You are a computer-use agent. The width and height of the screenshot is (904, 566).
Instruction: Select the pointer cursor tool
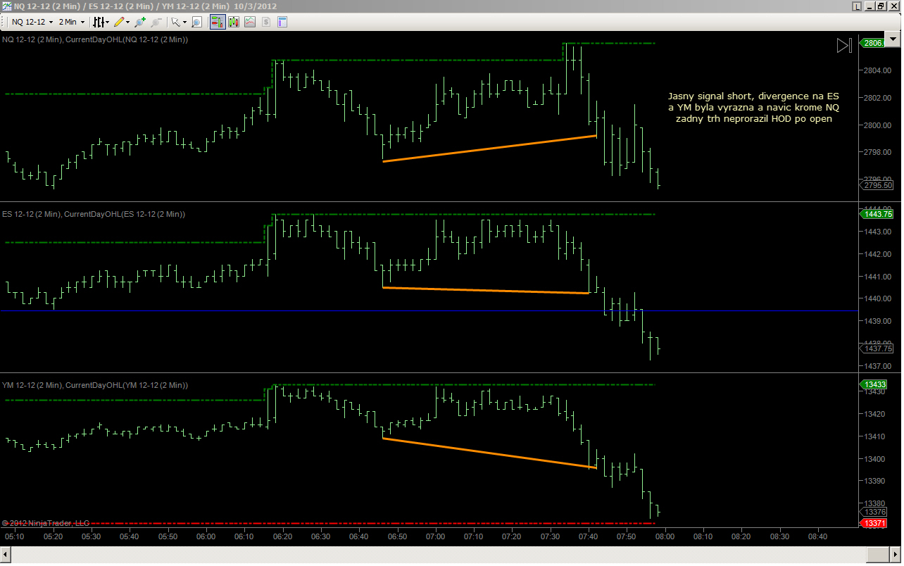point(175,22)
